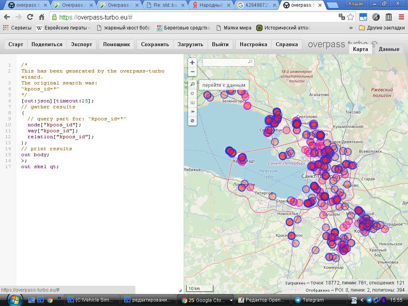
Task: Switch to the Данные tab
Action: coord(389,49)
